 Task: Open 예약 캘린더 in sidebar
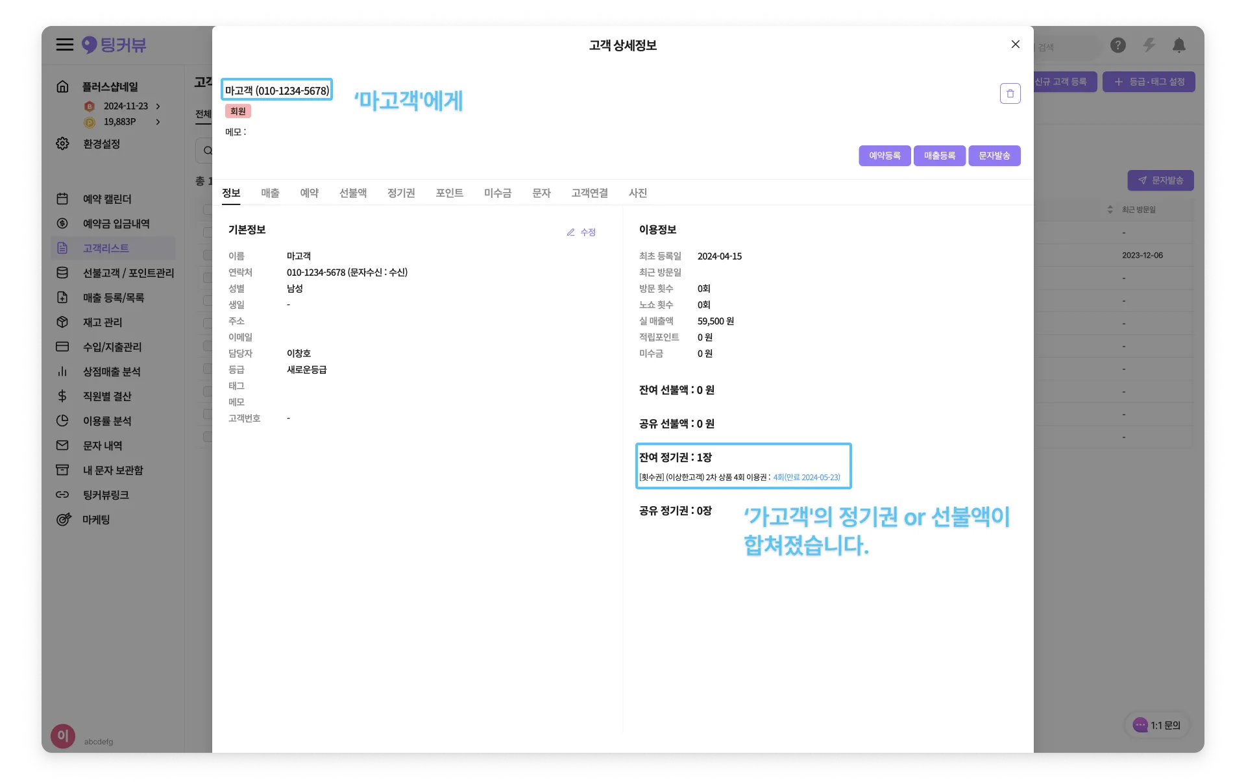107,199
